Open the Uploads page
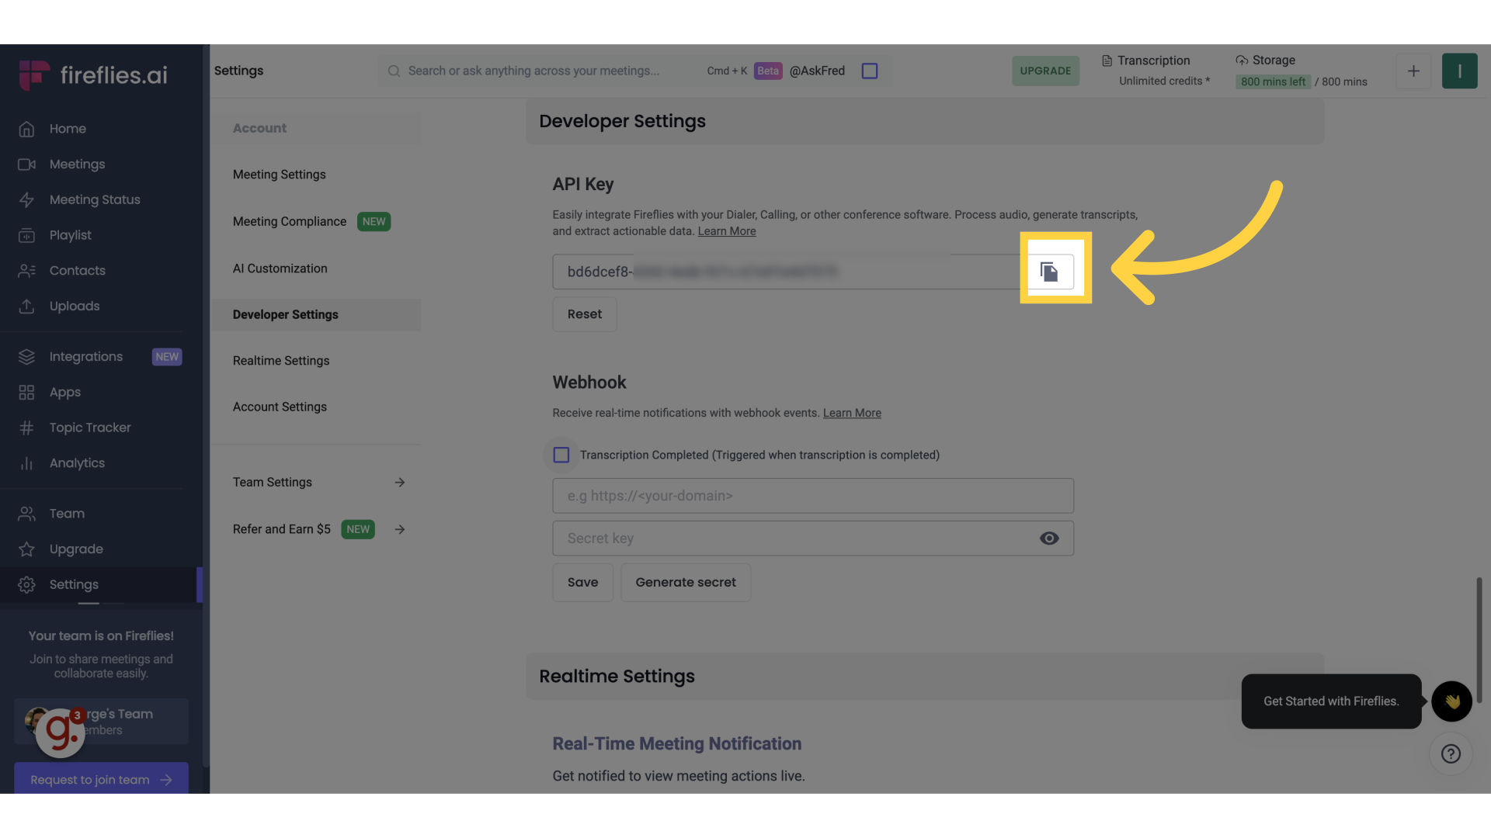 point(75,306)
